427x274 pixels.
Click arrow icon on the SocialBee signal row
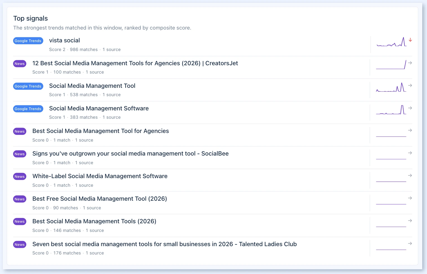[x=410, y=153]
